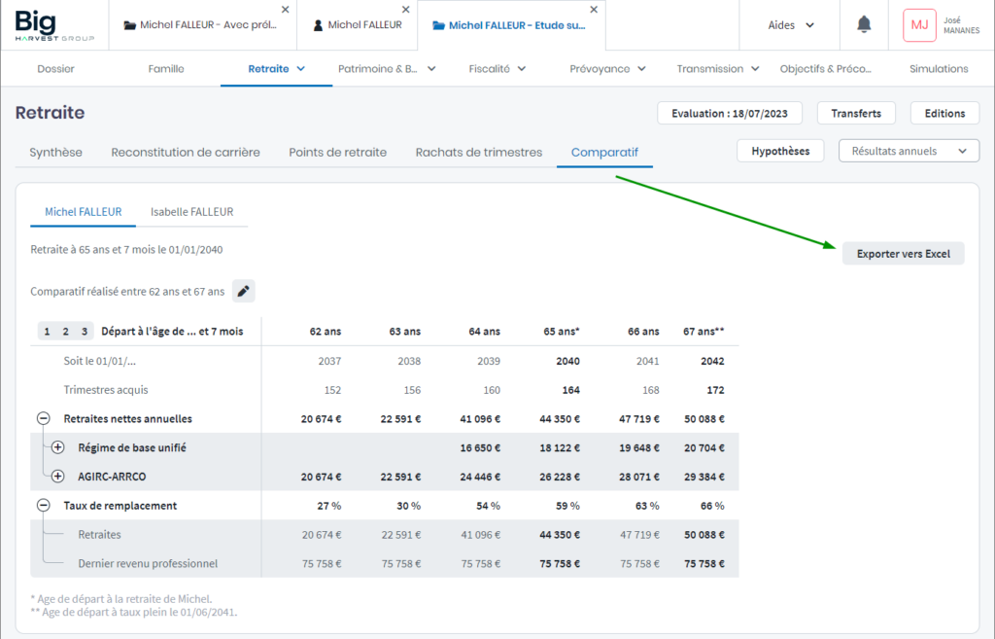The height and width of the screenshot is (639, 995).
Task: Close the Michel FALLEUR - Avec prél... tab
Action: [x=285, y=9]
